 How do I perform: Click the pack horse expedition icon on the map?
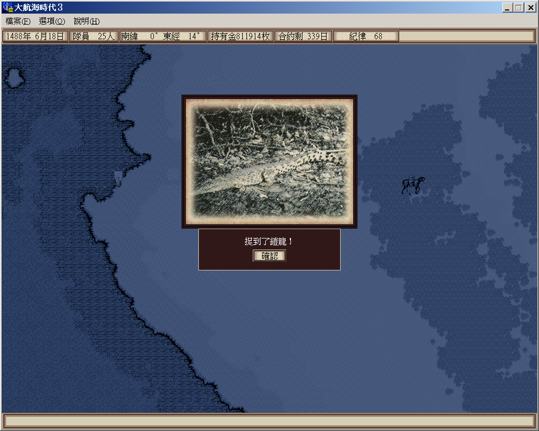pos(413,185)
